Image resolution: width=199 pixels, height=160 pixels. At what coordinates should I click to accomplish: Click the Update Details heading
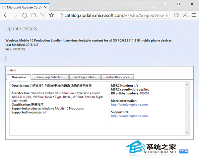(x=21, y=29)
